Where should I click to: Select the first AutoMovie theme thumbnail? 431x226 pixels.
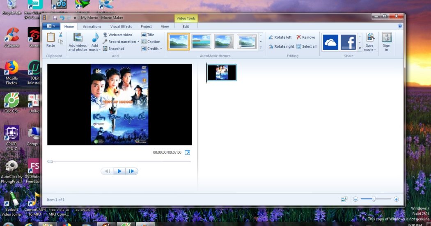(x=179, y=42)
